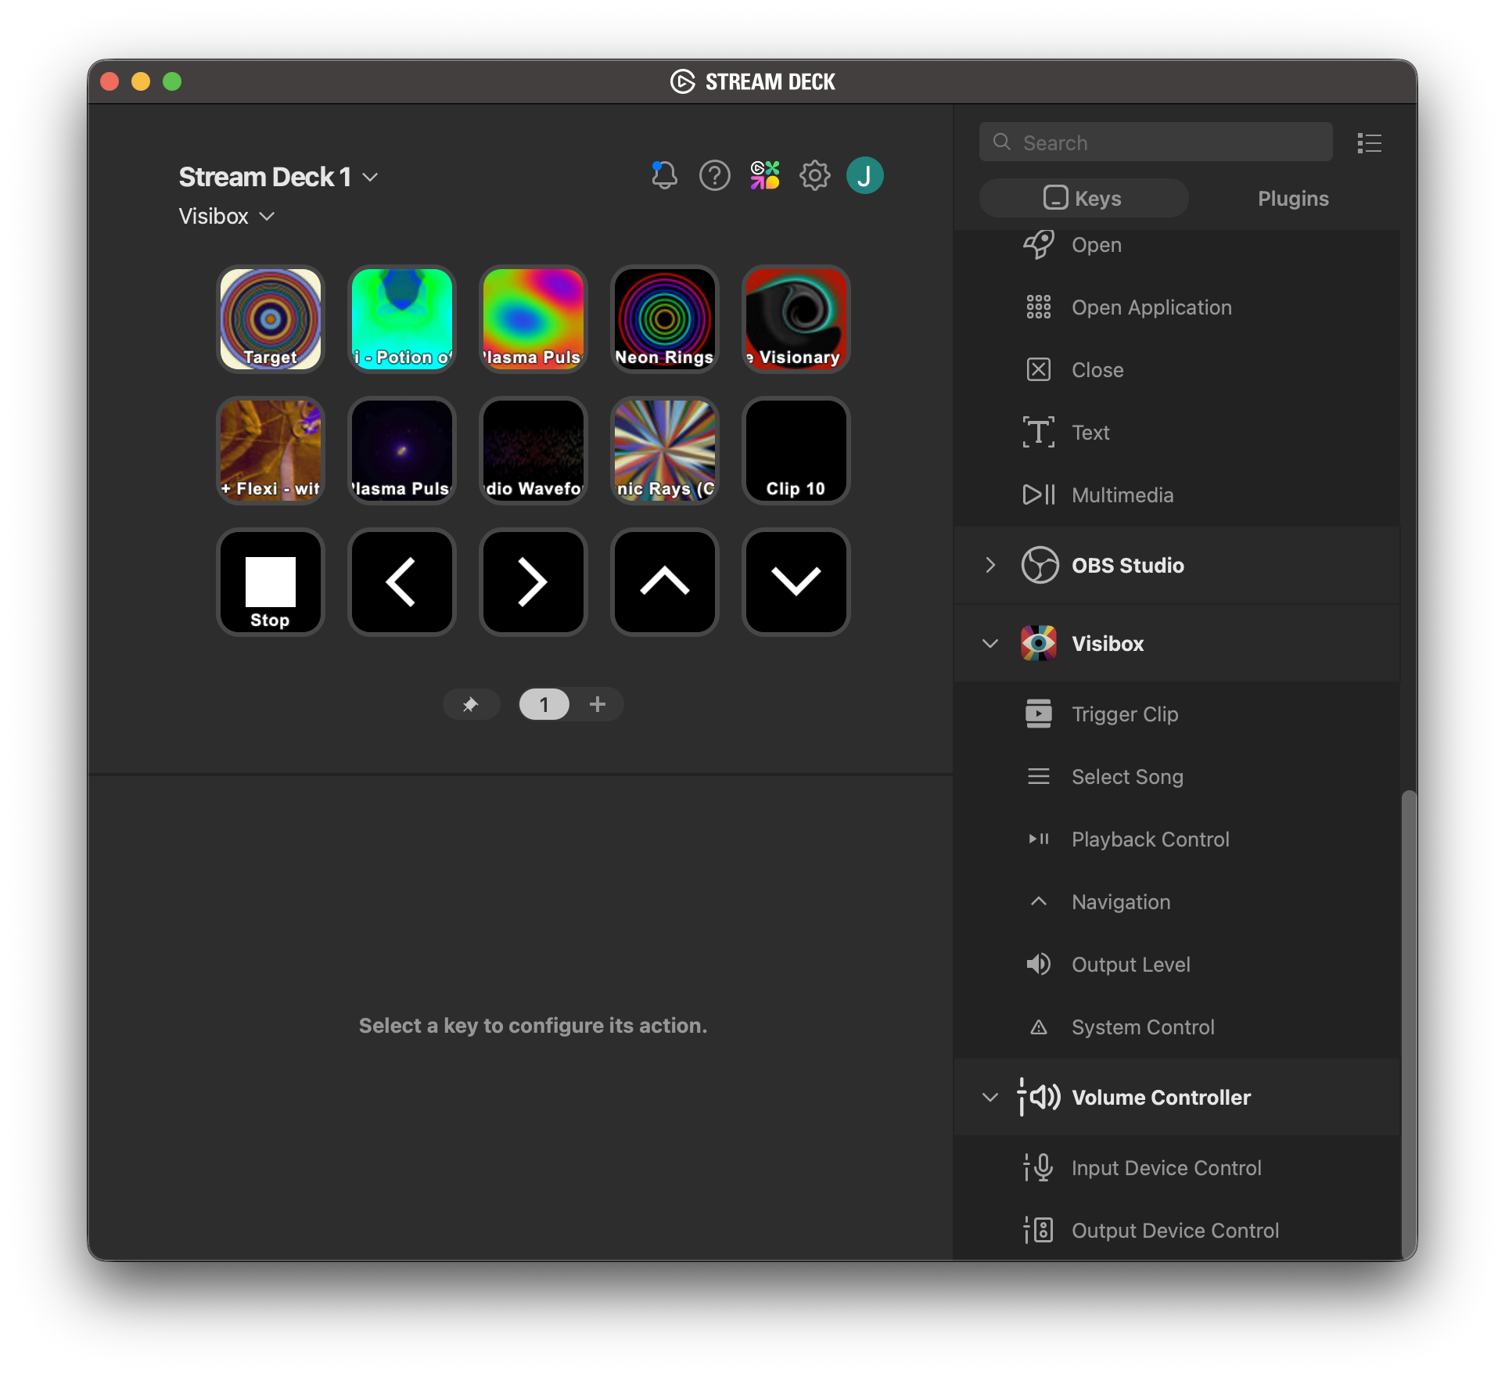Switch to the Plugins tab
Screen dimensions: 1505x1377
(1292, 198)
